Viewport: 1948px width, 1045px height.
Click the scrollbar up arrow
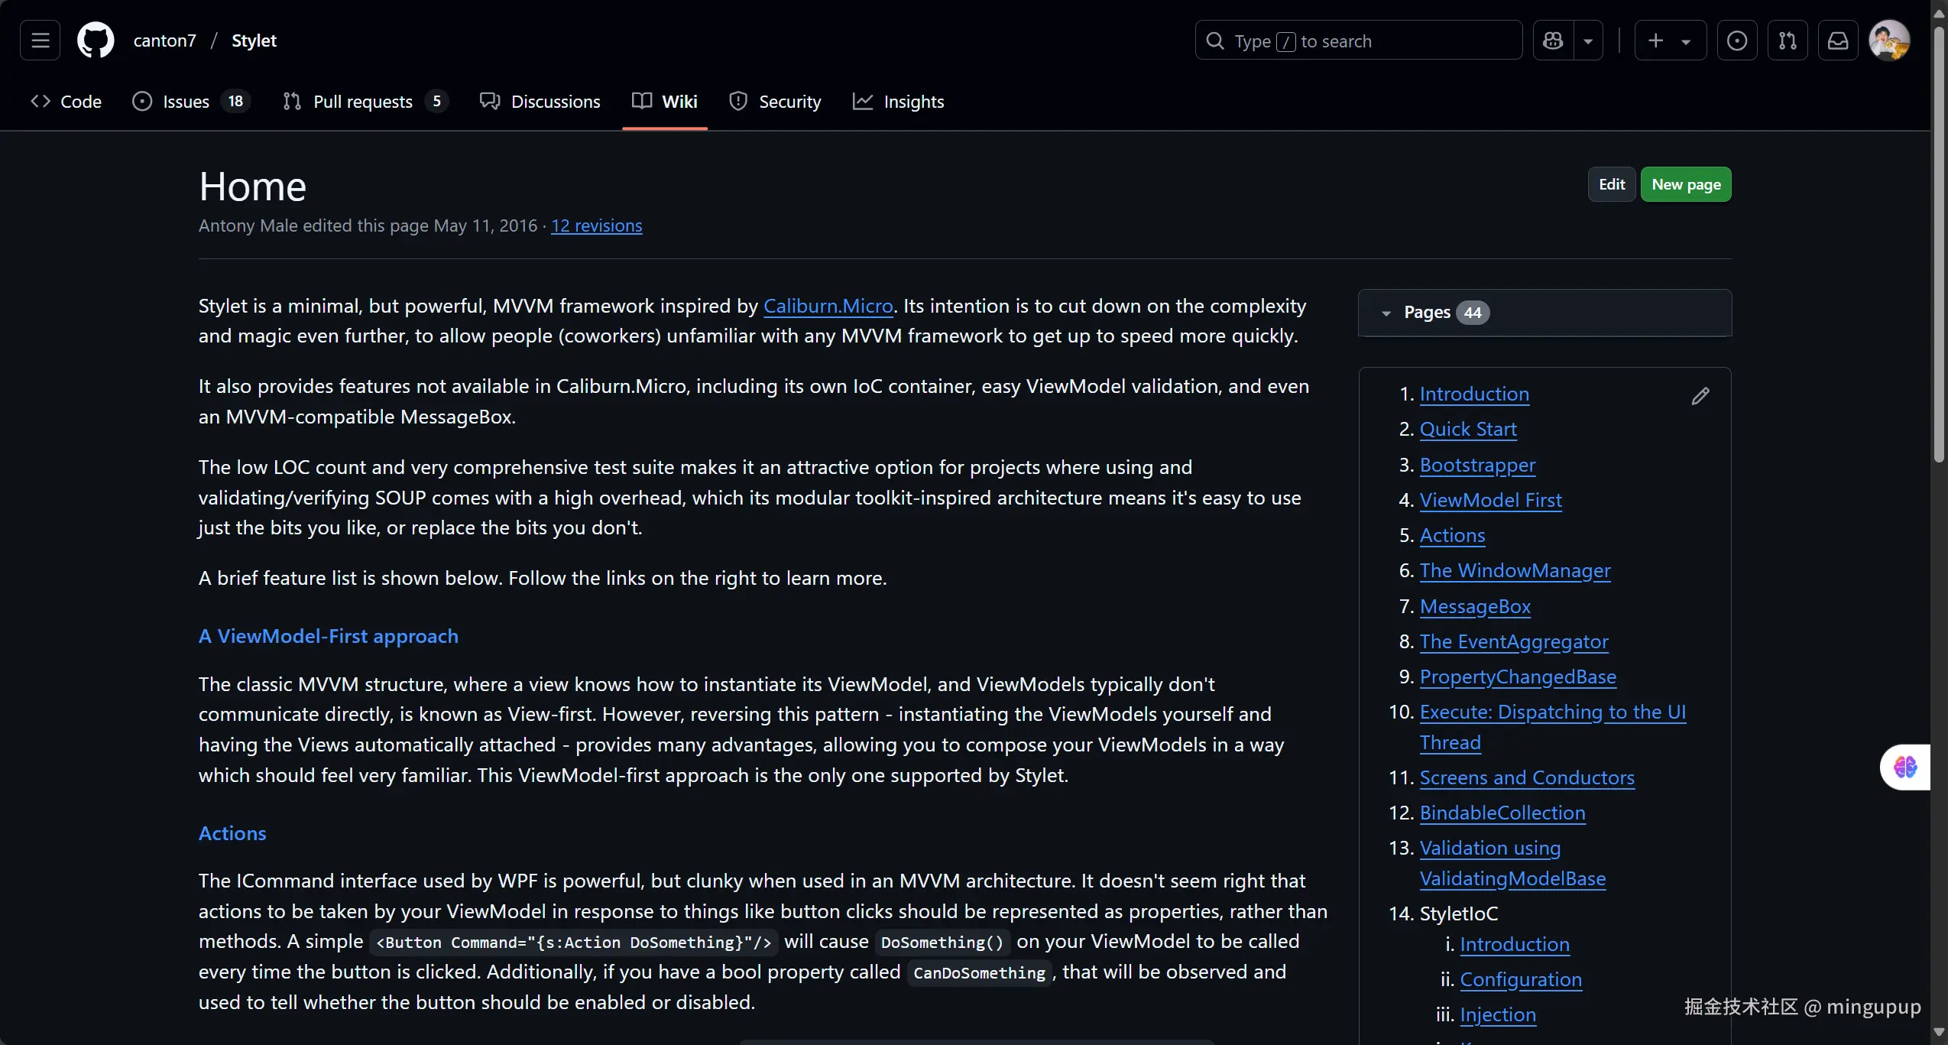(1939, 13)
